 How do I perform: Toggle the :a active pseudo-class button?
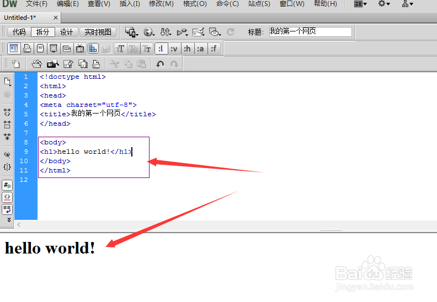[200, 48]
